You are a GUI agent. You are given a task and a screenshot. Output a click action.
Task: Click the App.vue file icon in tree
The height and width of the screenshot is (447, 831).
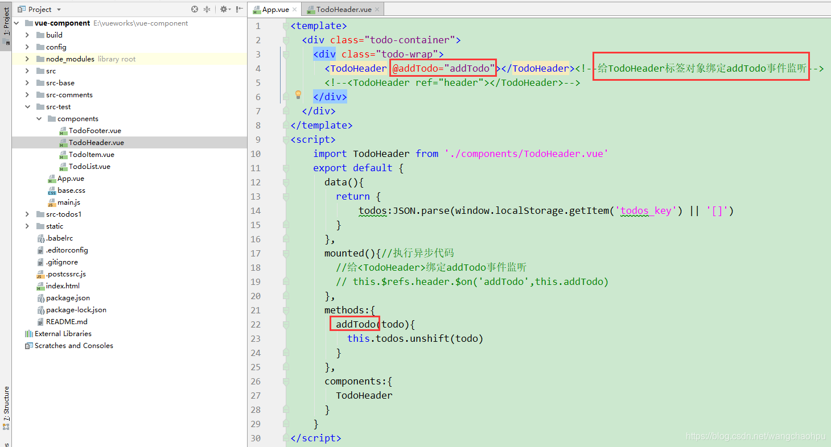(52, 179)
